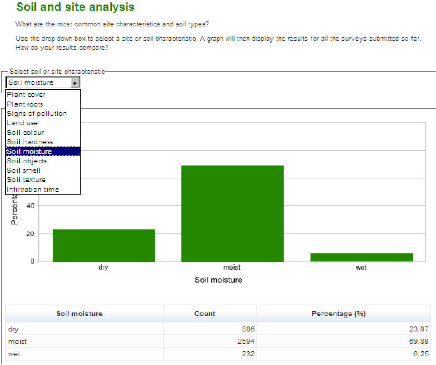The height and width of the screenshot is (365, 436).
Task: Pick Infiltration time from the list
Action: pyautogui.click(x=33, y=189)
